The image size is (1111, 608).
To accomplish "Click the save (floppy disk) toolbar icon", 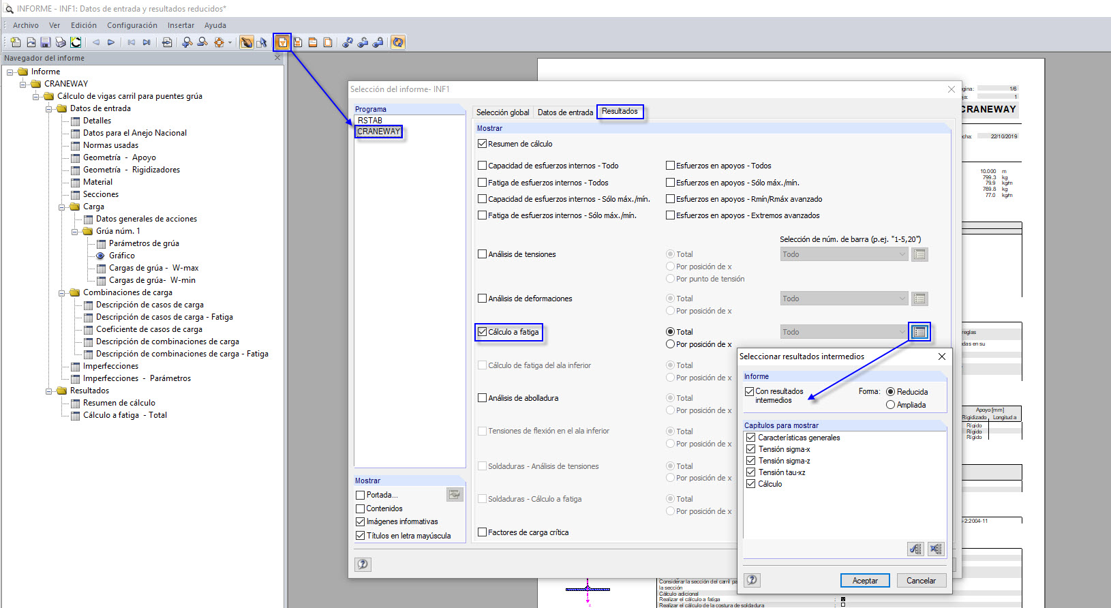I will (x=46, y=42).
